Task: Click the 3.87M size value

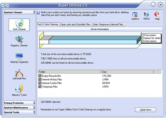Action: 105,87
